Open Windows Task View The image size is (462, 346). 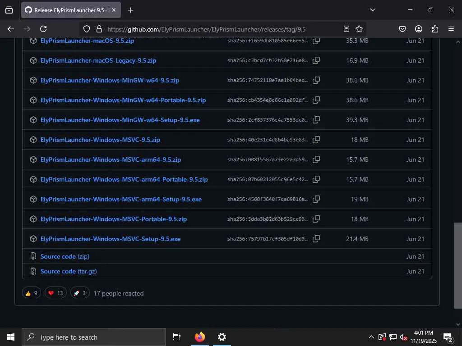point(177,337)
